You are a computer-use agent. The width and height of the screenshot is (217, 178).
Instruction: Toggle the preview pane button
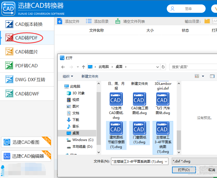point(212,76)
